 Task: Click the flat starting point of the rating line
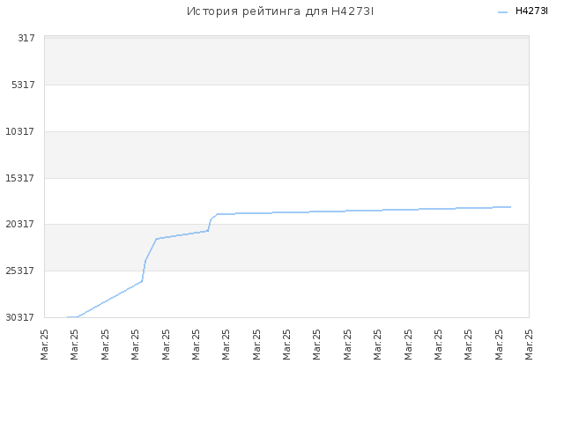pyautogui.click(x=72, y=317)
